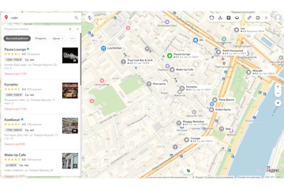Select the True Cost Bar & Grill marker
284x189 pixels.
click(x=123, y=61)
